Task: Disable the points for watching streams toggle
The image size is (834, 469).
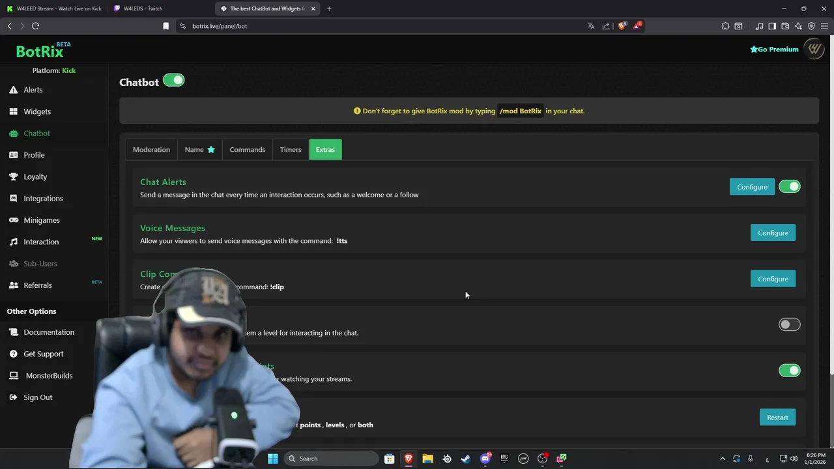Action: click(x=789, y=371)
